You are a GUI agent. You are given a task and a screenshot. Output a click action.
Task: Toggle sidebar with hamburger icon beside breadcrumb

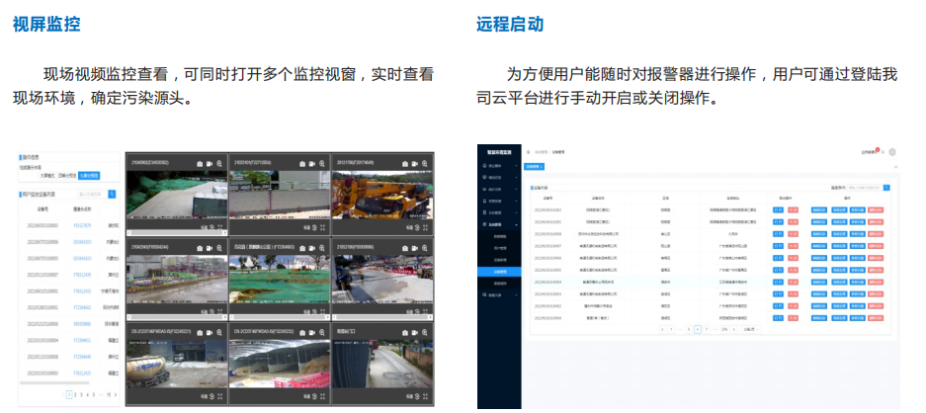pyautogui.click(x=528, y=152)
